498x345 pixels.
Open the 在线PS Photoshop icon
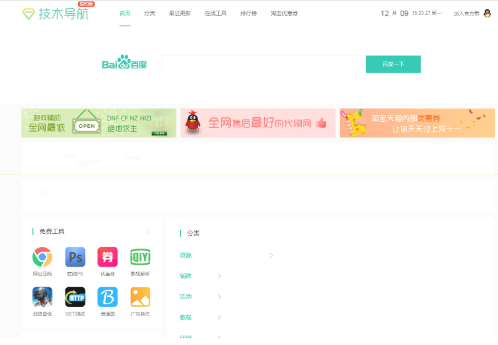pyautogui.click(x=75, y=257)
